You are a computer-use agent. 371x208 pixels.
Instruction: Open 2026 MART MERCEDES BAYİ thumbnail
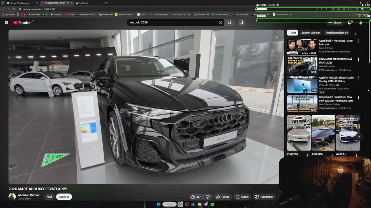(x=302, y=66)
